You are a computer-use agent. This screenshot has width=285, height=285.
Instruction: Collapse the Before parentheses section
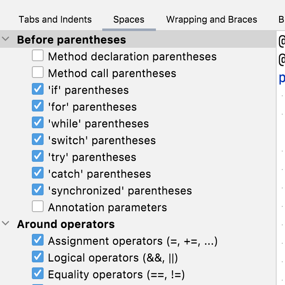coord(6,40)
